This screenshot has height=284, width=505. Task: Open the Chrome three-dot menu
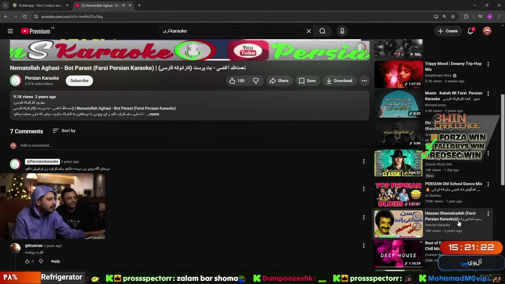click(499, 17)
